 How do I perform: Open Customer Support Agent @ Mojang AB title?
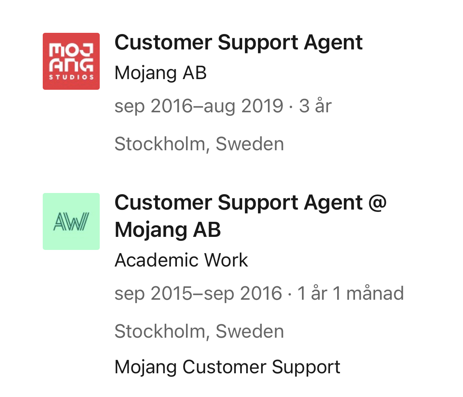pos(250,216)
